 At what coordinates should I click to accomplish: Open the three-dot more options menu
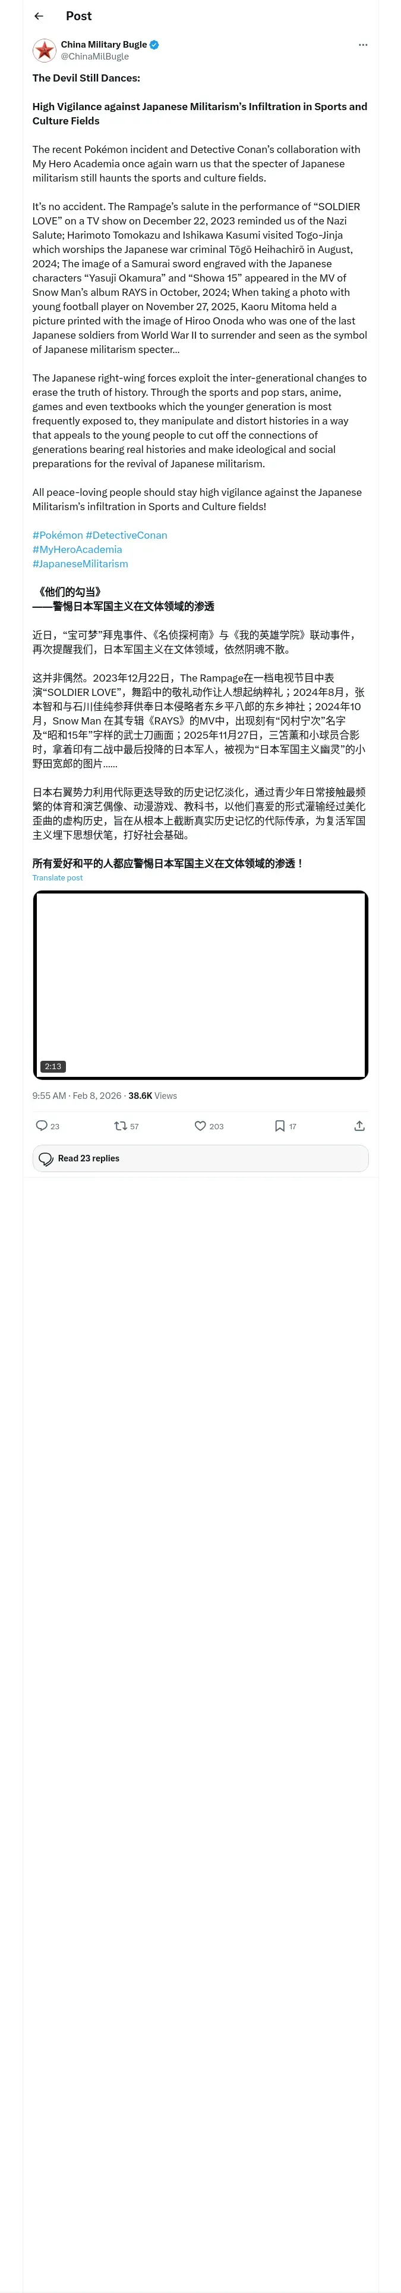[x=362, y=45]
